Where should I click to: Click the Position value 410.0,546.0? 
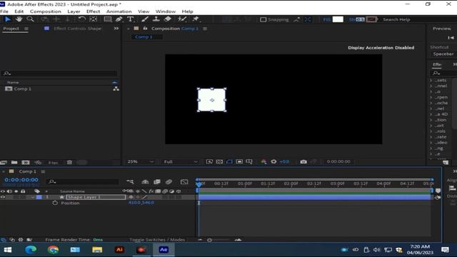pyautogui.click(x=141, y=203)
